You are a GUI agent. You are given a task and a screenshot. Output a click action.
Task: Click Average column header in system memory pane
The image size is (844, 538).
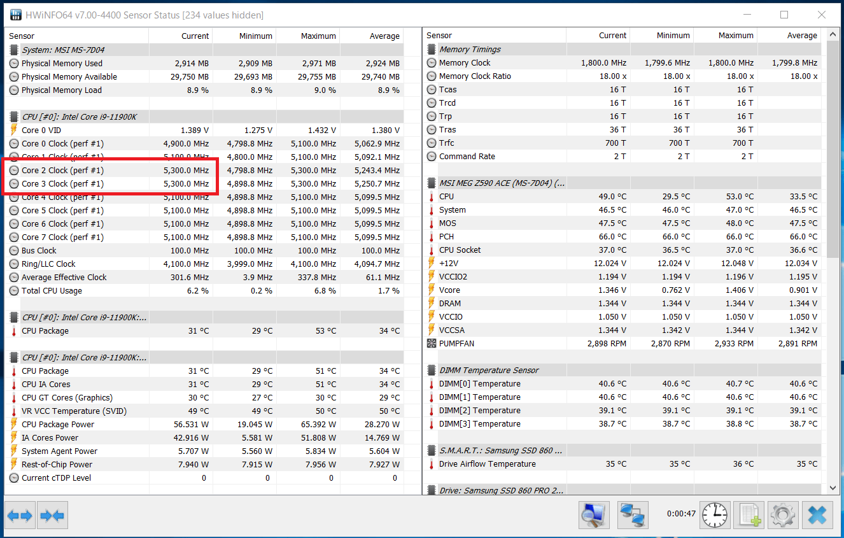(372, 36)
